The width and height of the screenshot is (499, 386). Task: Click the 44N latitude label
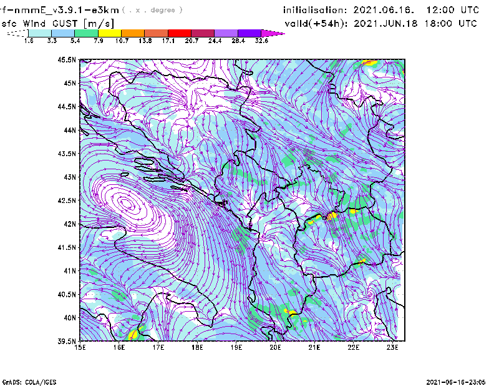point(70,130)
